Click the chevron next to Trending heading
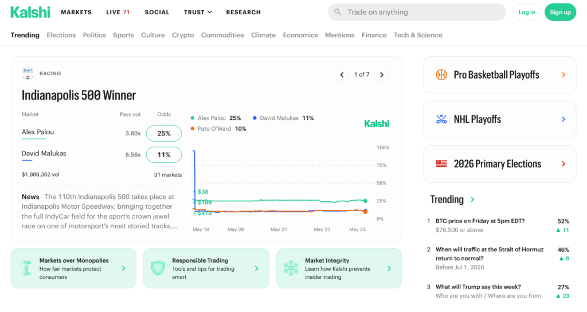Screen dimensions: 587x312 (472, 199)
